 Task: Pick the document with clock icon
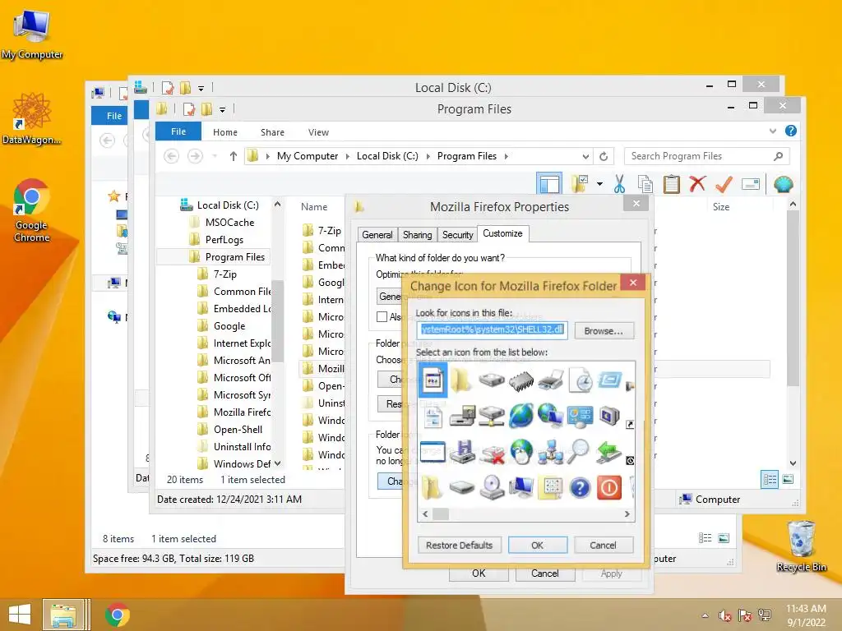tap(580, 380)
